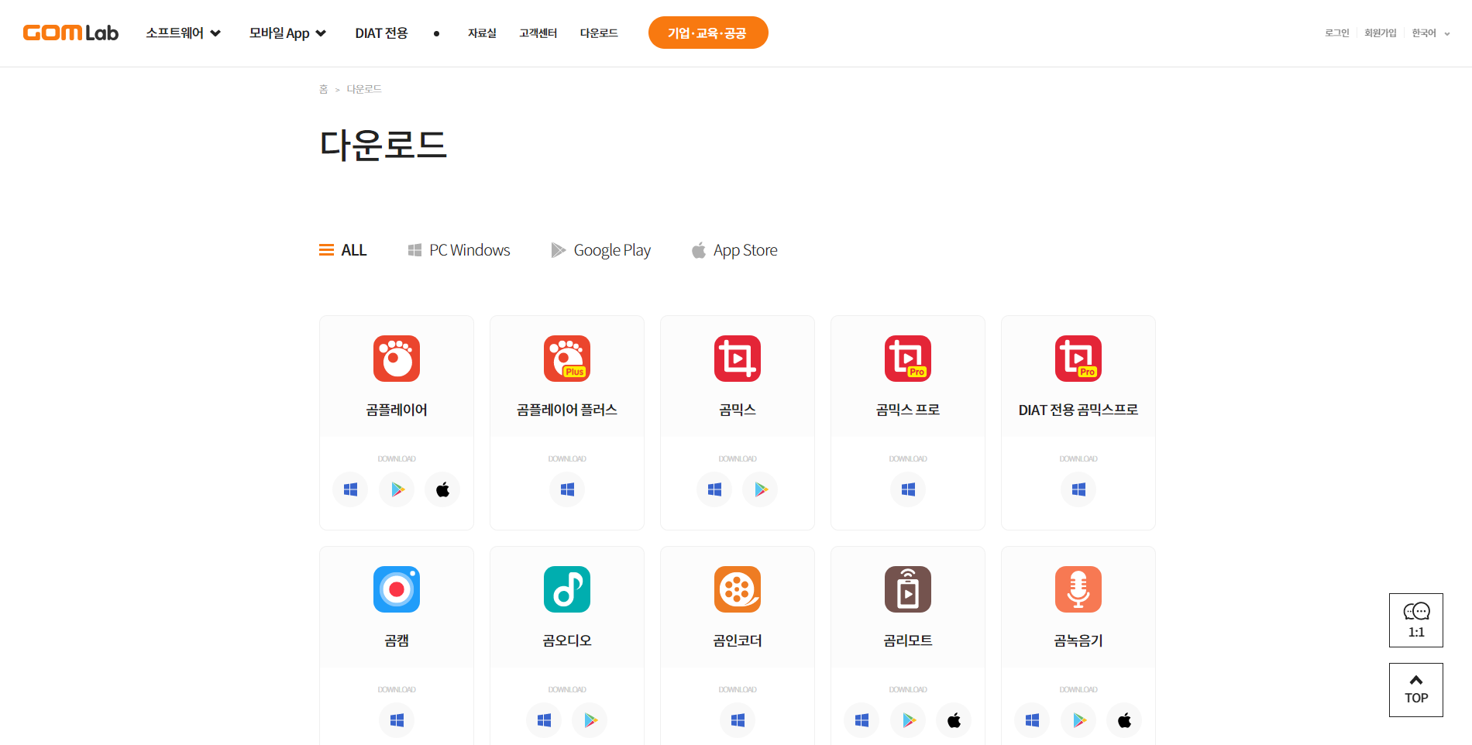Open the DIAT 전용 menu item

click(x=381, y=33)
